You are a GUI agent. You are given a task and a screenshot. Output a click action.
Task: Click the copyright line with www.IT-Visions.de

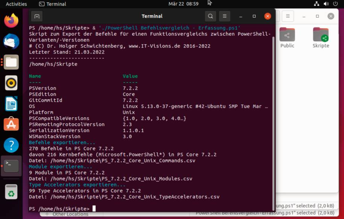point(120,46)
